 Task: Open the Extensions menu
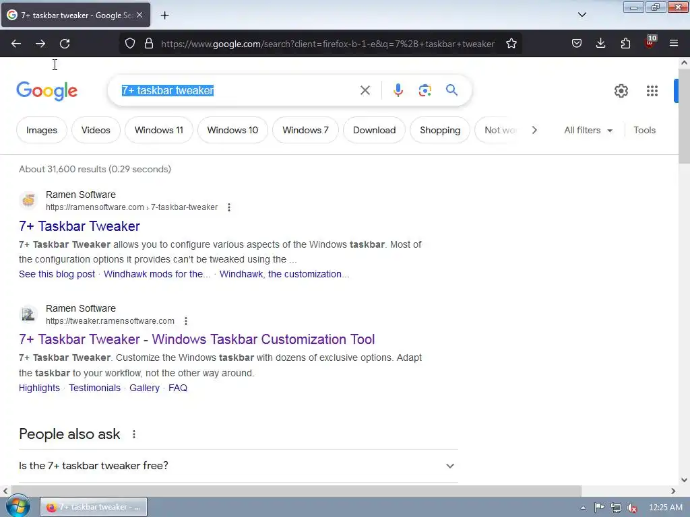coord(625,44)
